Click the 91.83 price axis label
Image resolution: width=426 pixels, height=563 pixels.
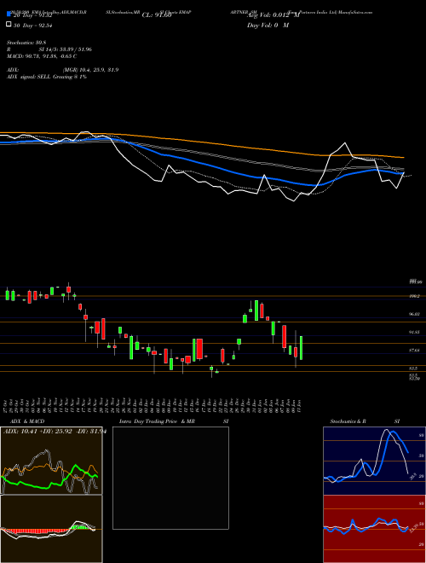(x=415, y=333)
